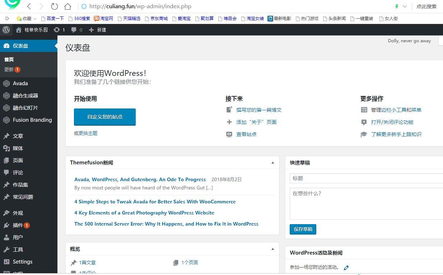443x275 pixels.
Task: Open the 常见问题 FAQ menu
Action: [x=29, y=197]
